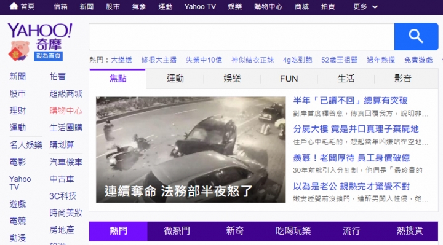This screenshot has width=443, height=245.
Task: Click trending search 失業中10億
Action: point(204,60)
